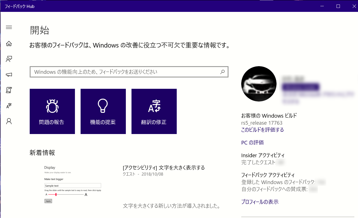Select 翻訳の修正 tile
358x218 pixels.
[154, 111]
